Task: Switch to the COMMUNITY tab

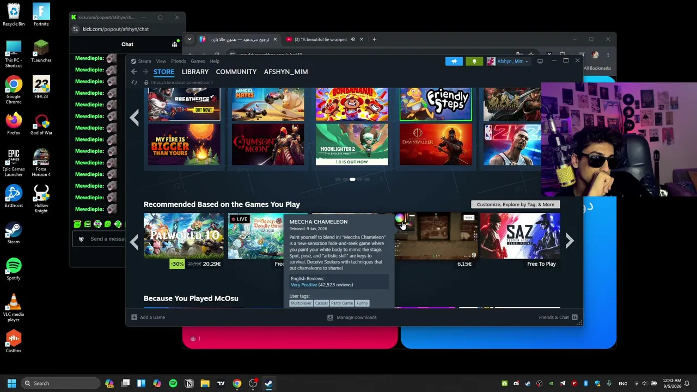Action: pyautogui.click(x=236, y=72)
